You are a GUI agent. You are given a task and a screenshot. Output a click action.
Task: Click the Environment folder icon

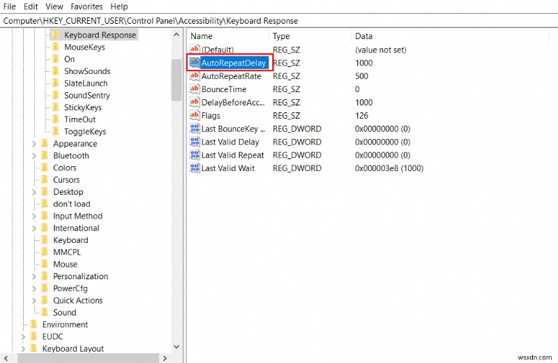point(33,324)
